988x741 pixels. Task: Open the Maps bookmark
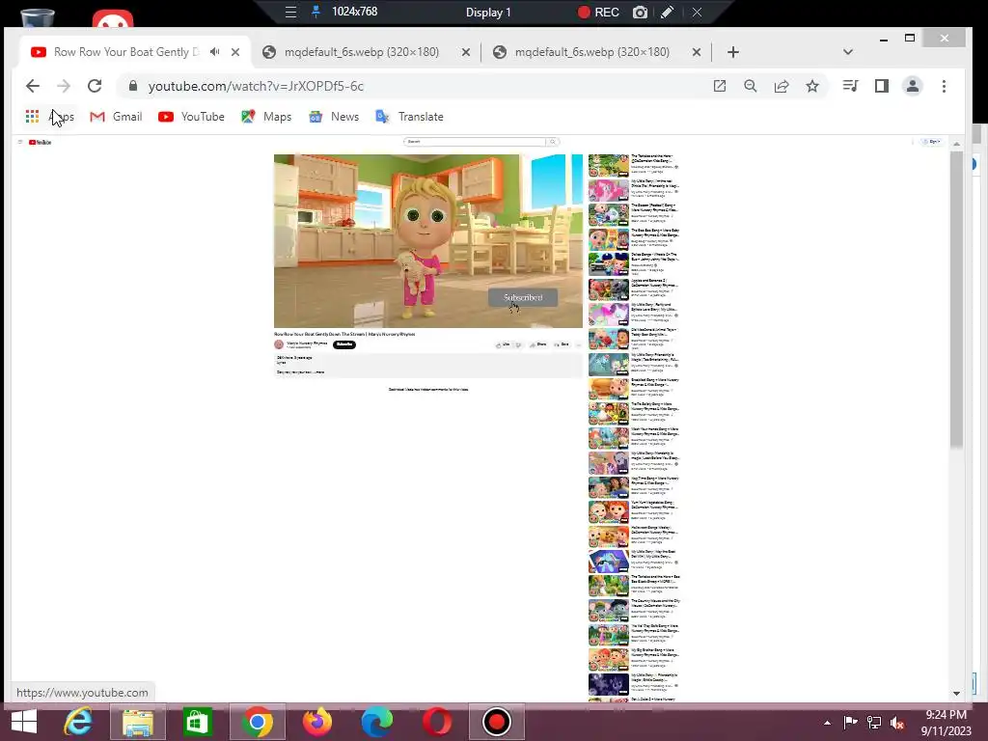coord(266,117)
